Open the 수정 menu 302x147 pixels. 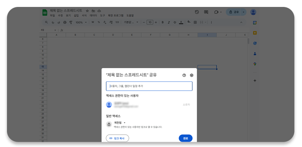coord(60,16)
